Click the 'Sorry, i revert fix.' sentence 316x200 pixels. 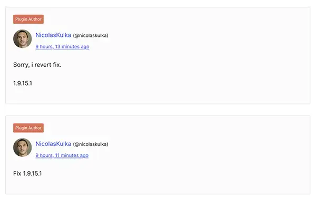[37, 65]
